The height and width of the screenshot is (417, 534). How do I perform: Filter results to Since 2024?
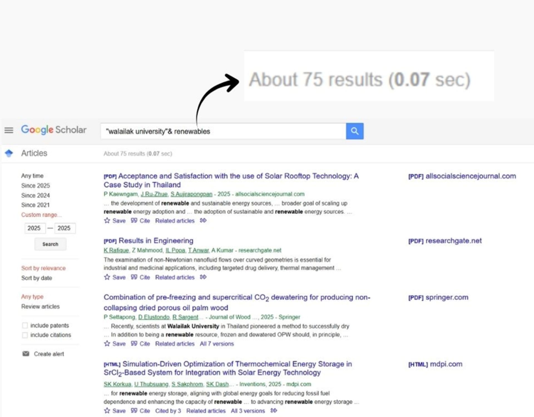36,195
